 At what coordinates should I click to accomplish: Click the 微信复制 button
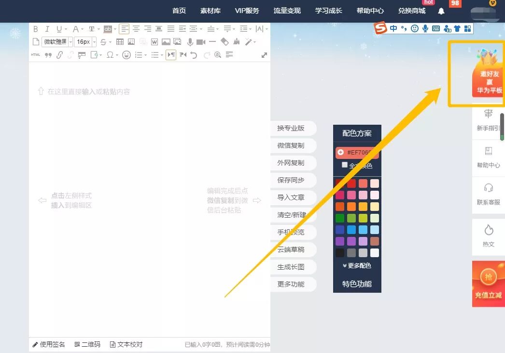point(291,145)
